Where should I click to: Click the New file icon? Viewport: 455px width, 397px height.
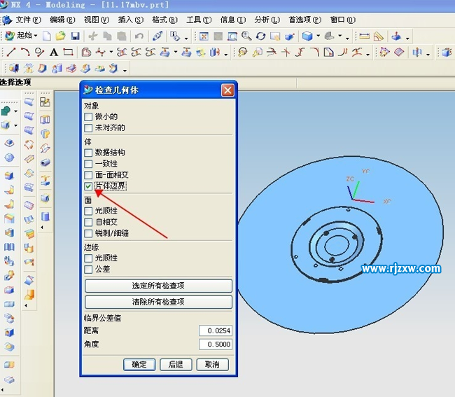(46, 36)
